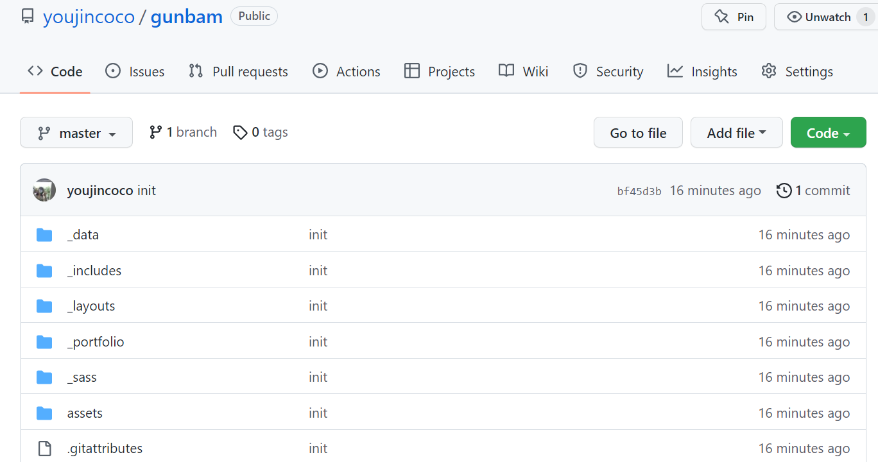
Task: Click the folder icon for _data
Action: tap(44, 235)
